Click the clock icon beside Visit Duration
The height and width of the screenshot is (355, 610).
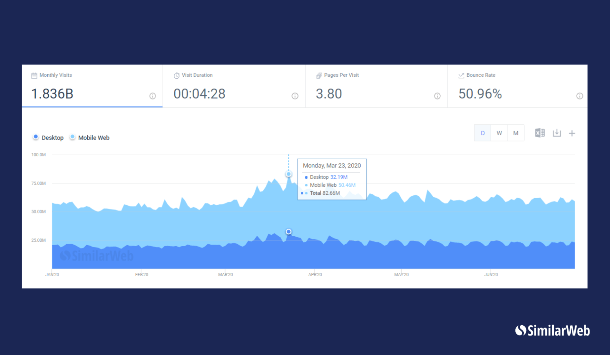click(177, 75)
